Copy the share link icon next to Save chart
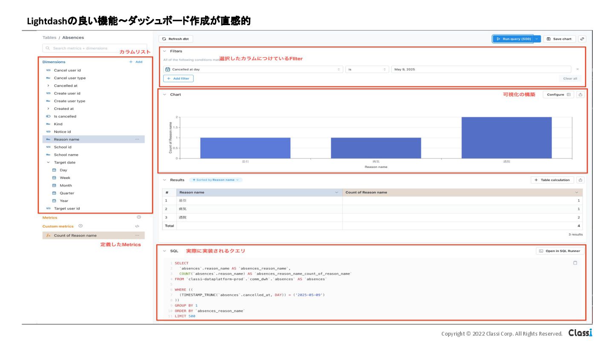 [x=582, y=39]
